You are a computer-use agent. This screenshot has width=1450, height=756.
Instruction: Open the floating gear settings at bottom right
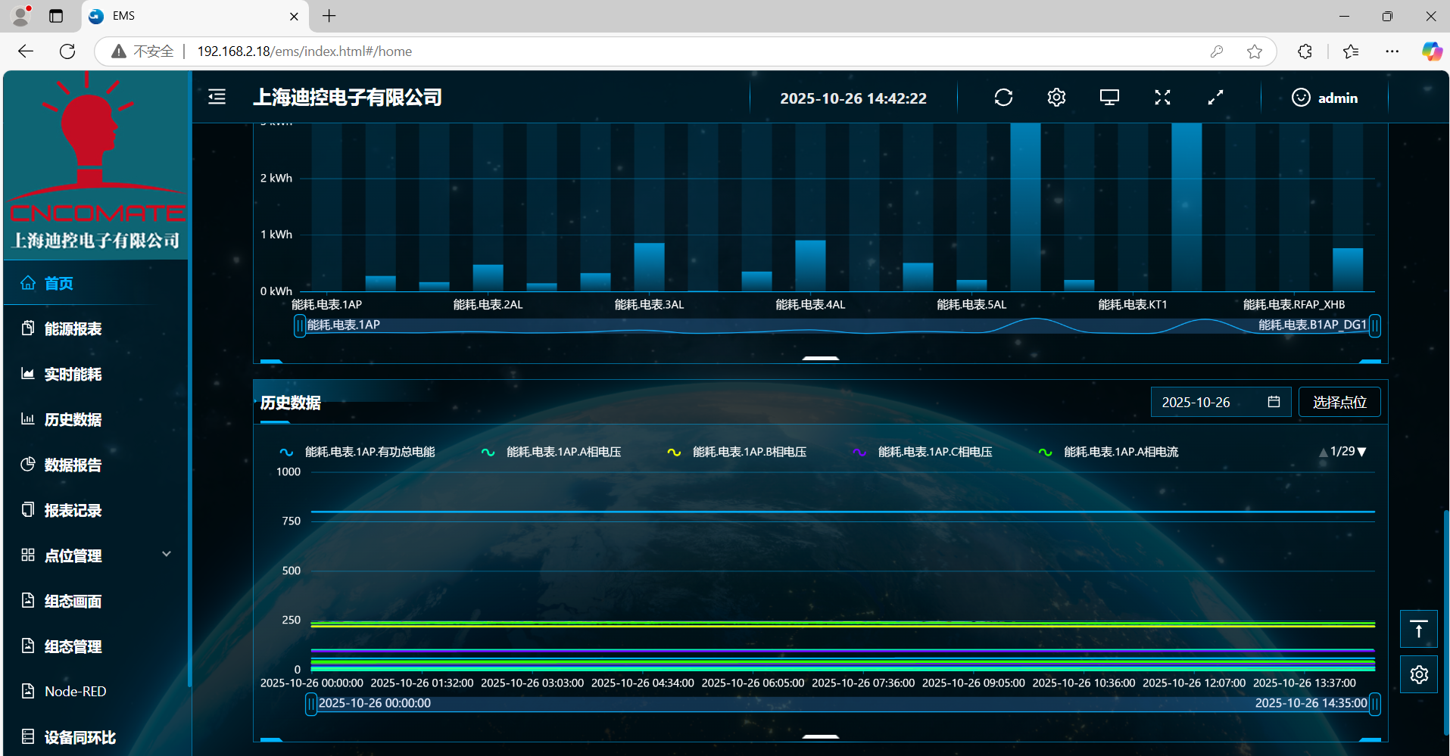pyautogui.click(x=1418, y=674)
